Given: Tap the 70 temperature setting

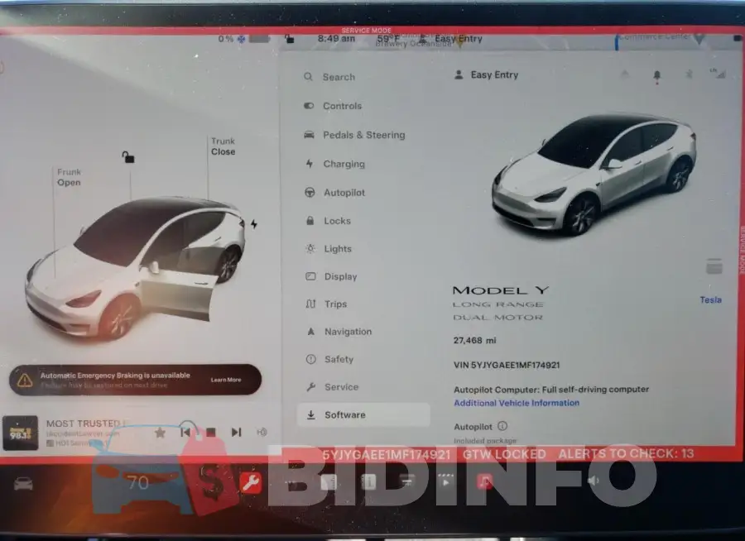Looking at the screenshot, I should [137, 483].
